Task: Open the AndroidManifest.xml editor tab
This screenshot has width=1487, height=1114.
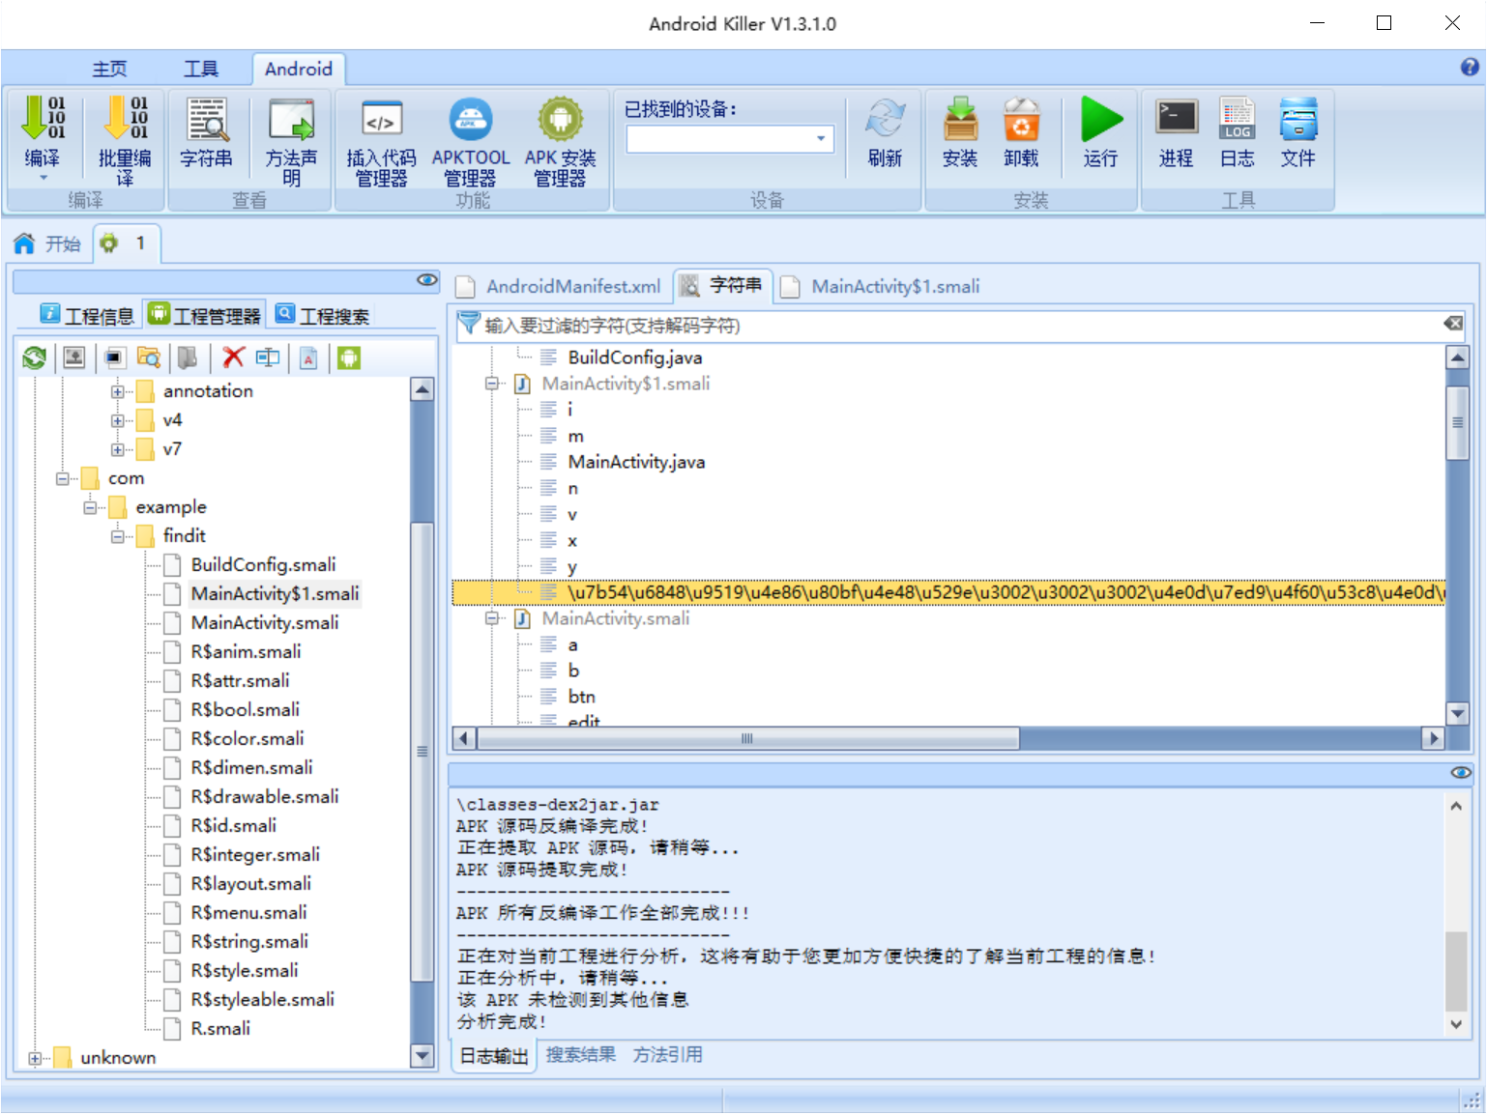Action: pyautogui.click(x=561, y=286)
